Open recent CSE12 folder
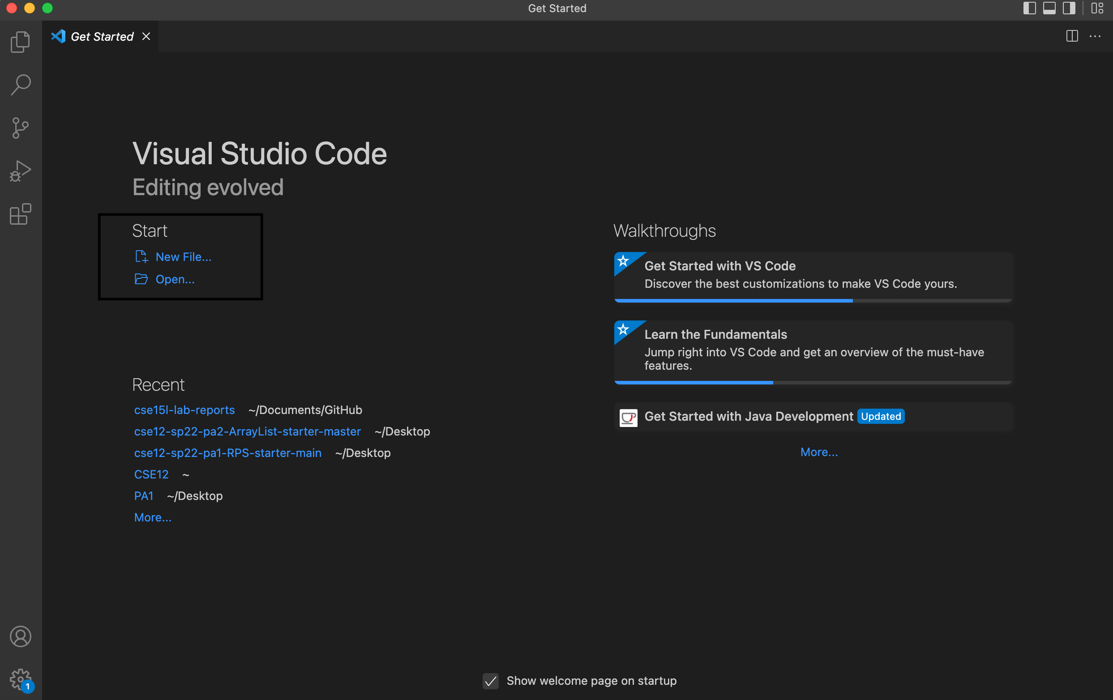Image resolution: width=1113 pixels, height=700 pixels. [151, 474]
